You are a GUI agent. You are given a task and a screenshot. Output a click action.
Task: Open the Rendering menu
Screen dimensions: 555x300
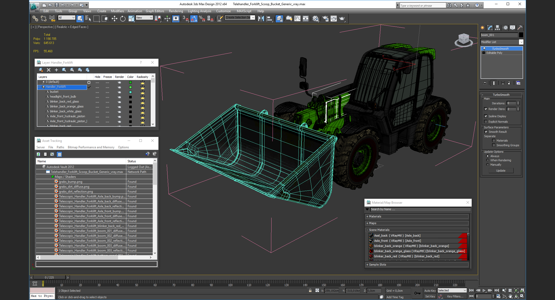(x=176, y=11)
